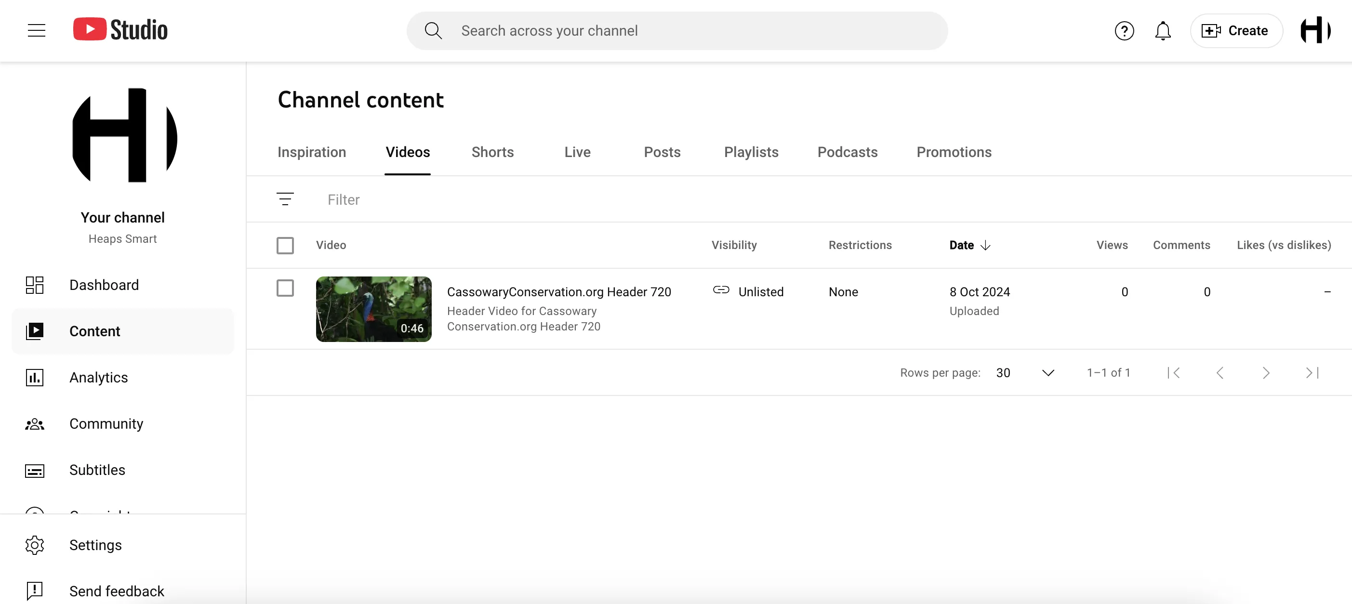Image resolution: width=1352 pixels, height=604 pixels.
Task: Click the 8 Oct 2024 date cell
Action: 980,292
